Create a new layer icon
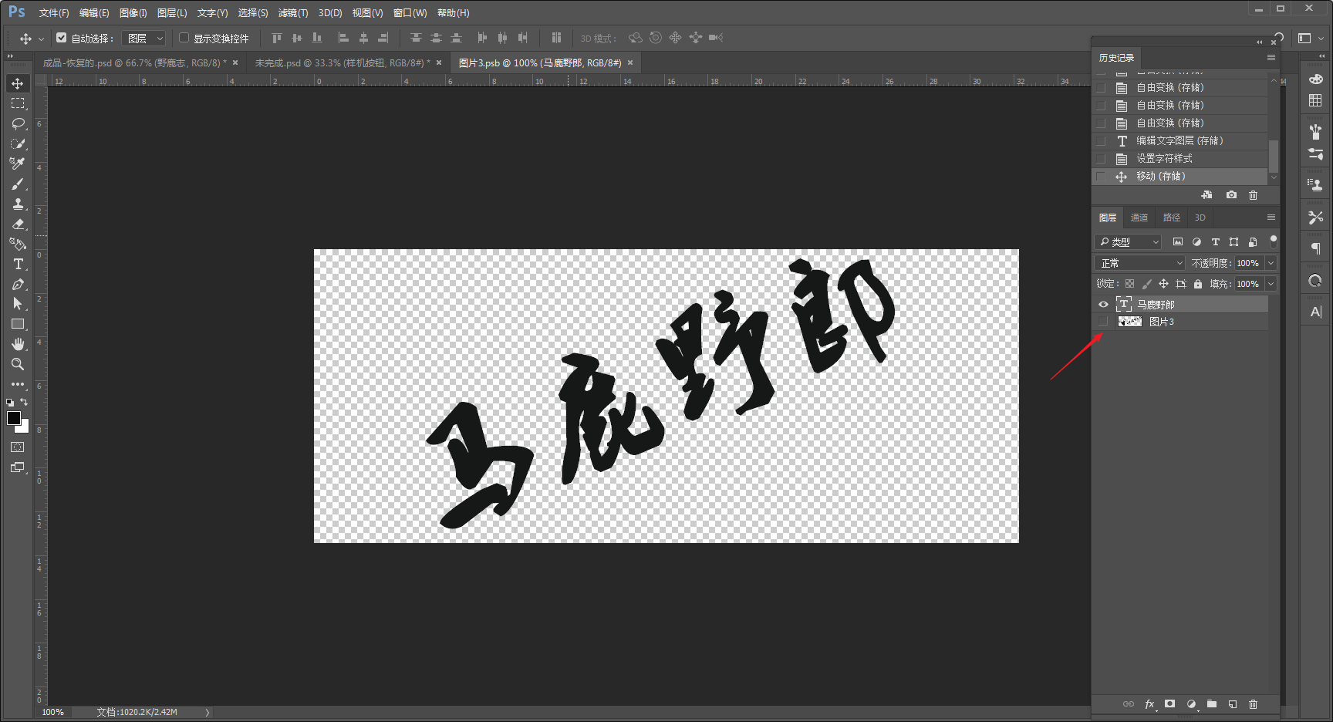The height and width of the screenshot is (722, 1333). point(1233,704)
